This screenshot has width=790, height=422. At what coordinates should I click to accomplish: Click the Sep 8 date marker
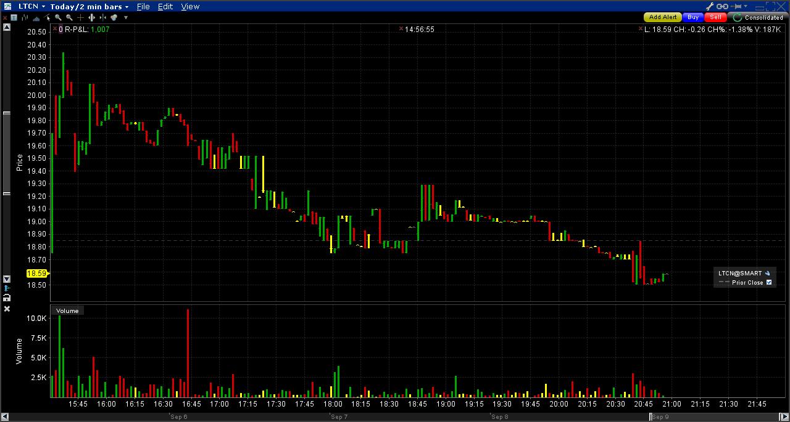tap(500, 417)
